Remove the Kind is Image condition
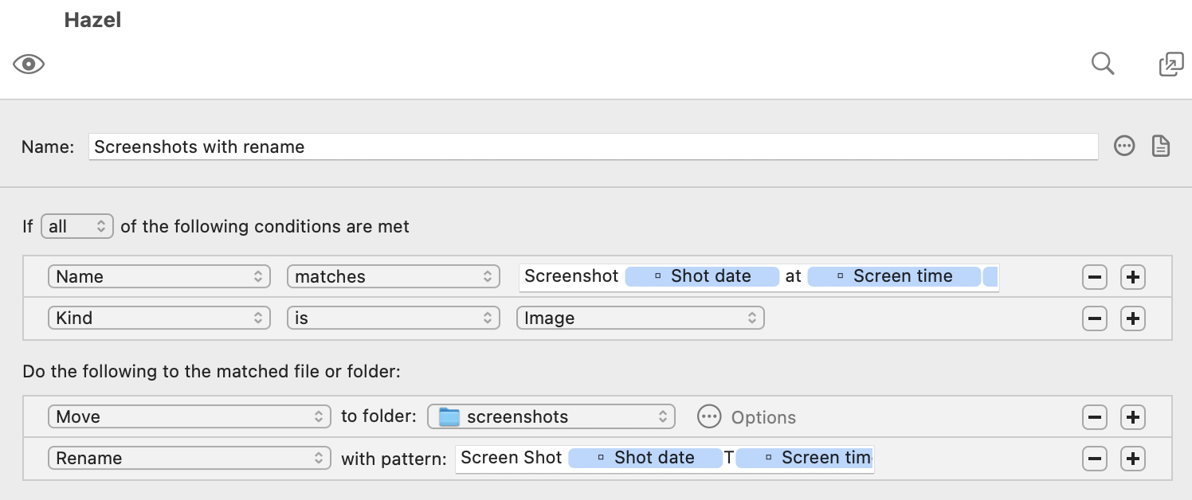Screen dimensions: 1192x500 (1095, 318)
